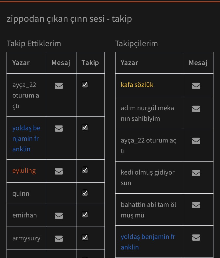Click the Yazar header in Takip Ettiklerim
The image size is (220, 258).
point(21,63)
